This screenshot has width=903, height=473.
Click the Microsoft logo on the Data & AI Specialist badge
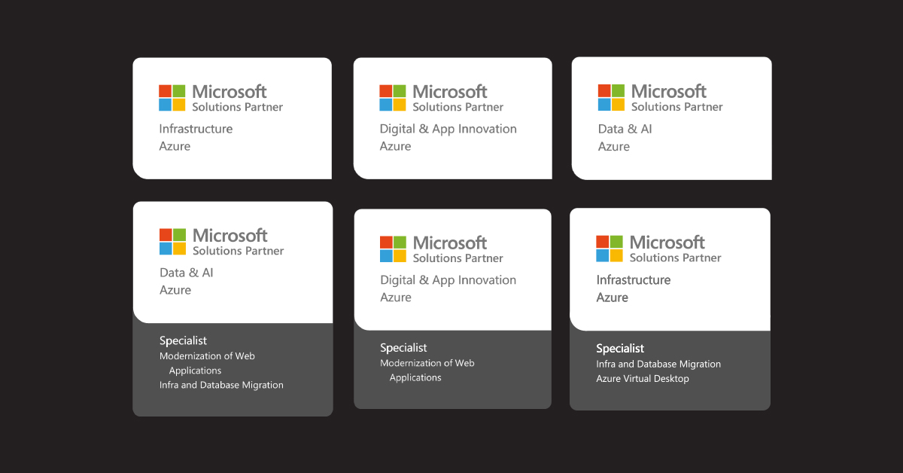click(x=172, y=242)
